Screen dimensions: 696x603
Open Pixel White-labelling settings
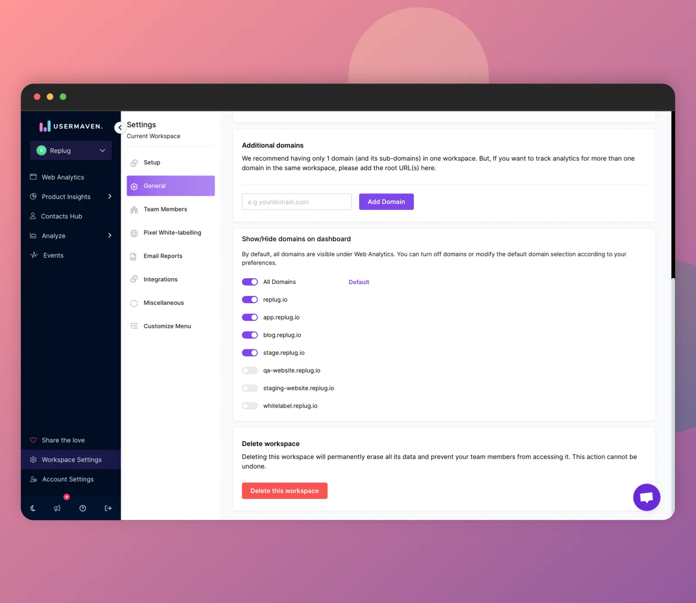[171, 233]
